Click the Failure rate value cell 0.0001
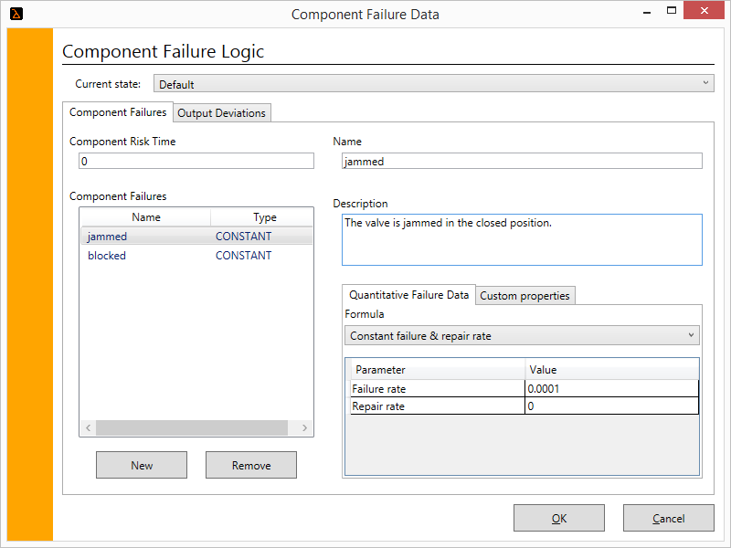 pos(611,389)
